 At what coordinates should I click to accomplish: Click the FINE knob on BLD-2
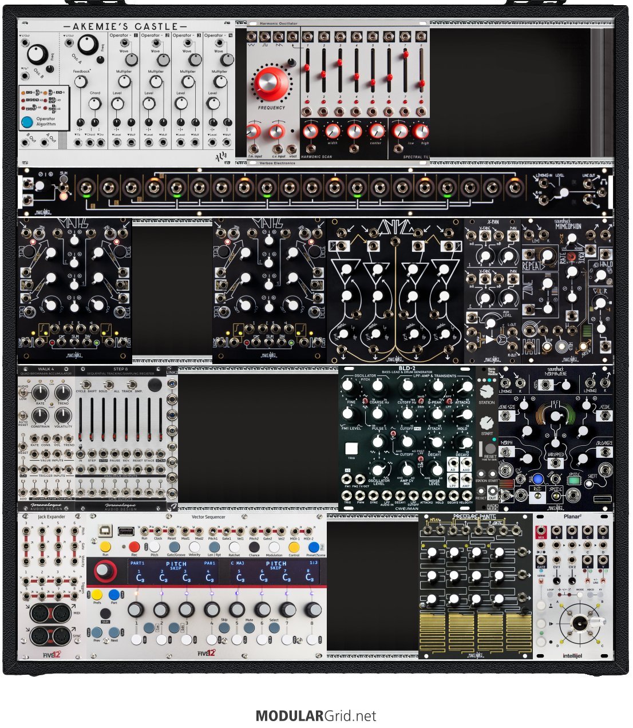point(348,385)
